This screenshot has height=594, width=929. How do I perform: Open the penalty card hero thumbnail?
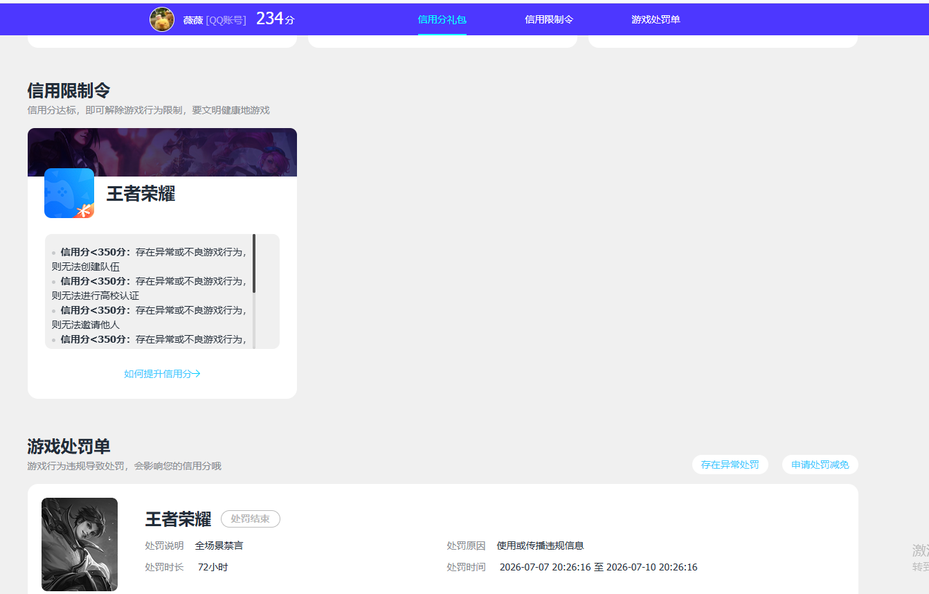coord(80,544)
